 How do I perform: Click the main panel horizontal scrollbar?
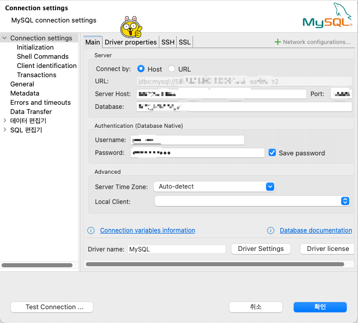coord(215,264)
